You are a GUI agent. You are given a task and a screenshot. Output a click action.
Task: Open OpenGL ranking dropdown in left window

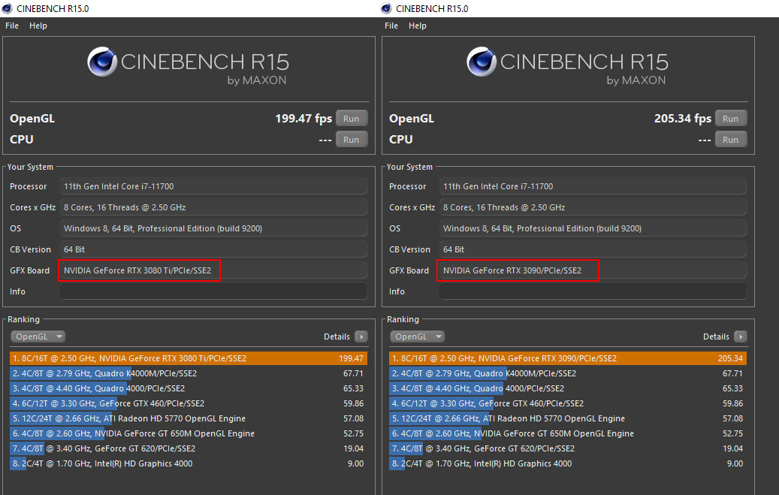pyautogui.click(x=38, y=337)
